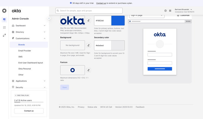Open the Status site footer link

point(92,107)
